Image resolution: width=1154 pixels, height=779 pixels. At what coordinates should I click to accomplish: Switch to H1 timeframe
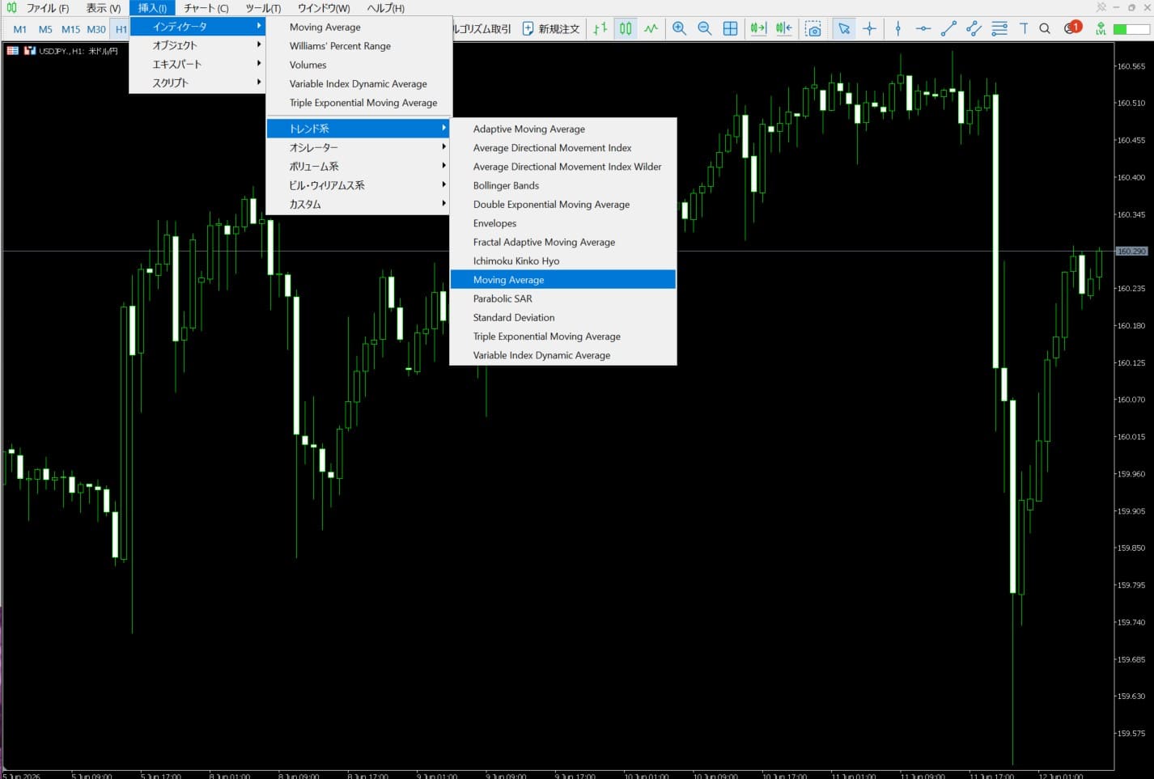(x=121, y=29)
